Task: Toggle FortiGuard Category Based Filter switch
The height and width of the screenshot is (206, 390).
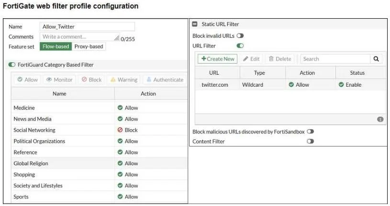Action: (11, 65)
